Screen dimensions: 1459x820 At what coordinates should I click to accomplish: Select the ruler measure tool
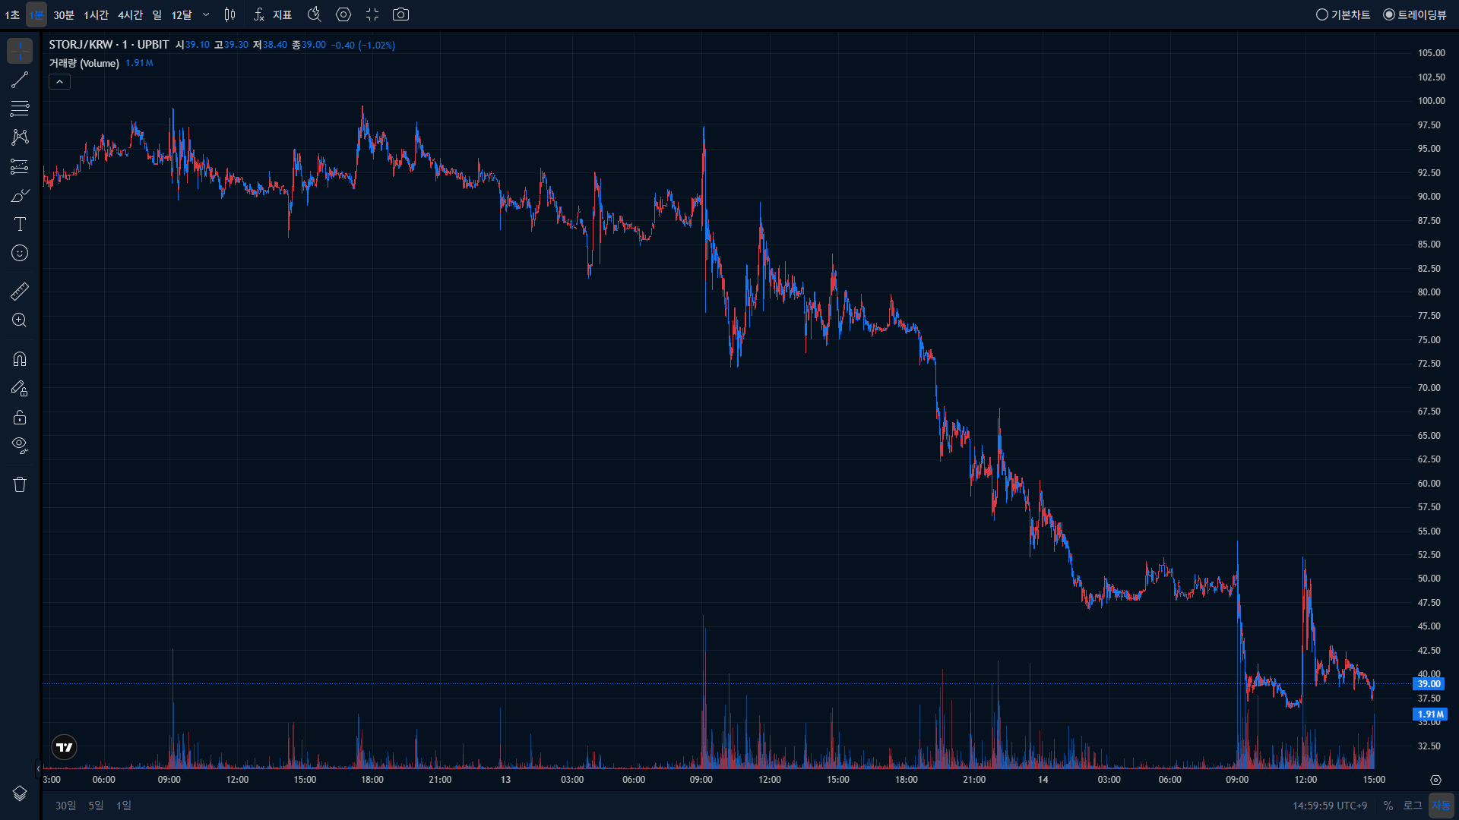(20, 292)
